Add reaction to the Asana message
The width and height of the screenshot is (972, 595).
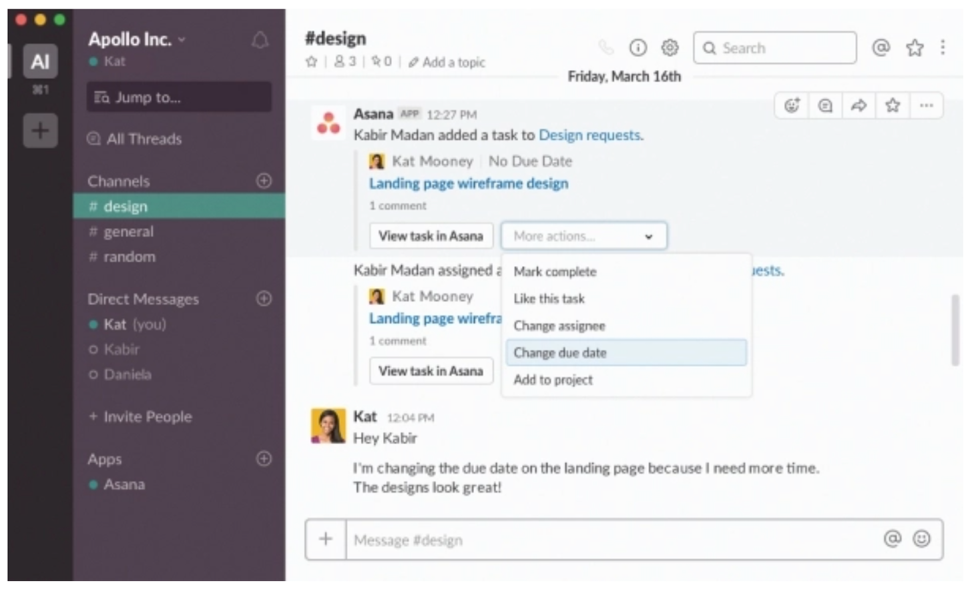point(792,105)
